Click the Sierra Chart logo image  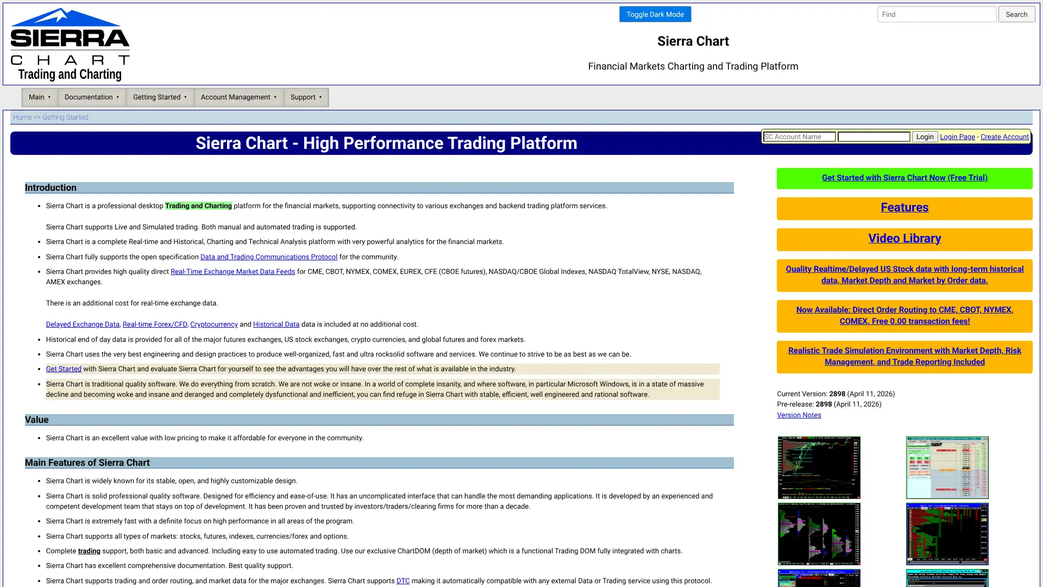tap(70, 44)
